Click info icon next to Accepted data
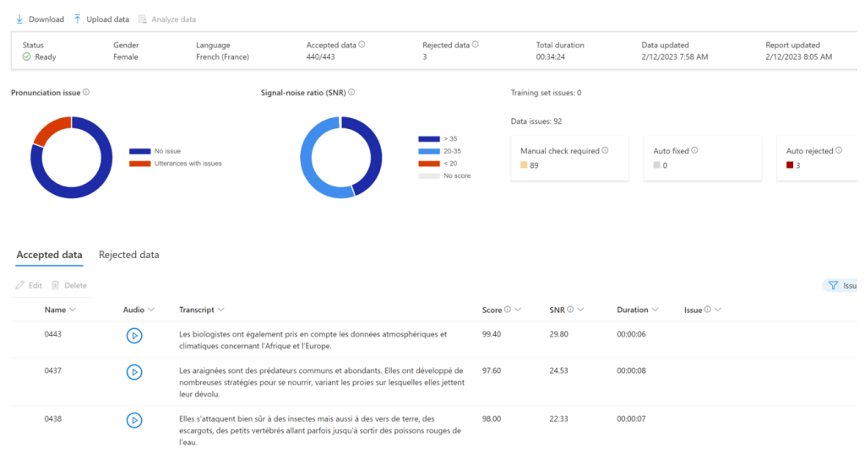865x453 pixels. pyautogui.click(x=362, y=45)
